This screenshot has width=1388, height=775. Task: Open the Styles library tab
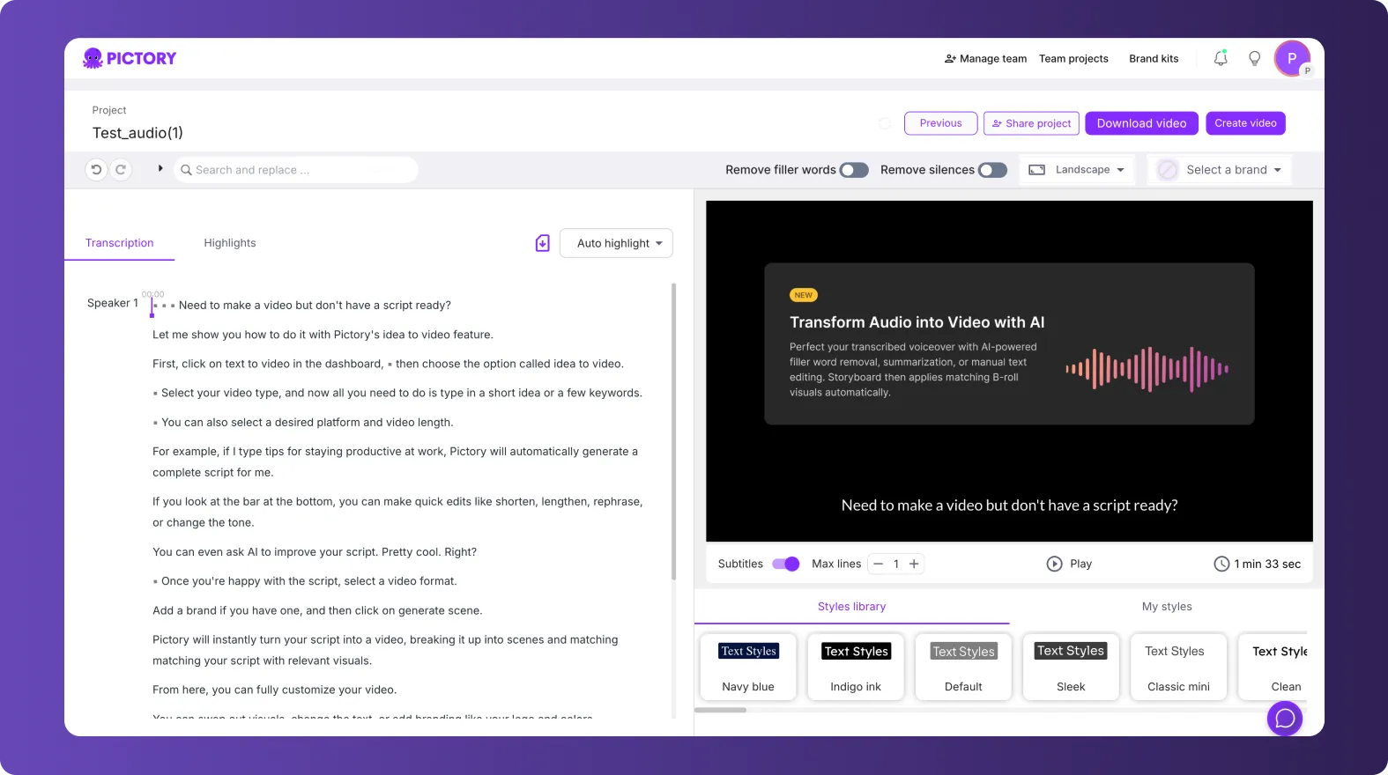851,607
